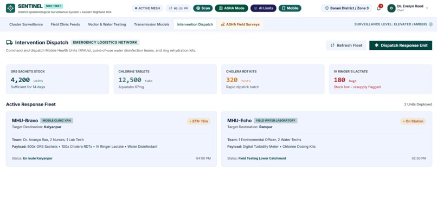Toggle the AI Limits pill

click(264, 8)
